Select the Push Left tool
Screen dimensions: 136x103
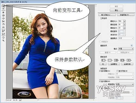point(4,21)
